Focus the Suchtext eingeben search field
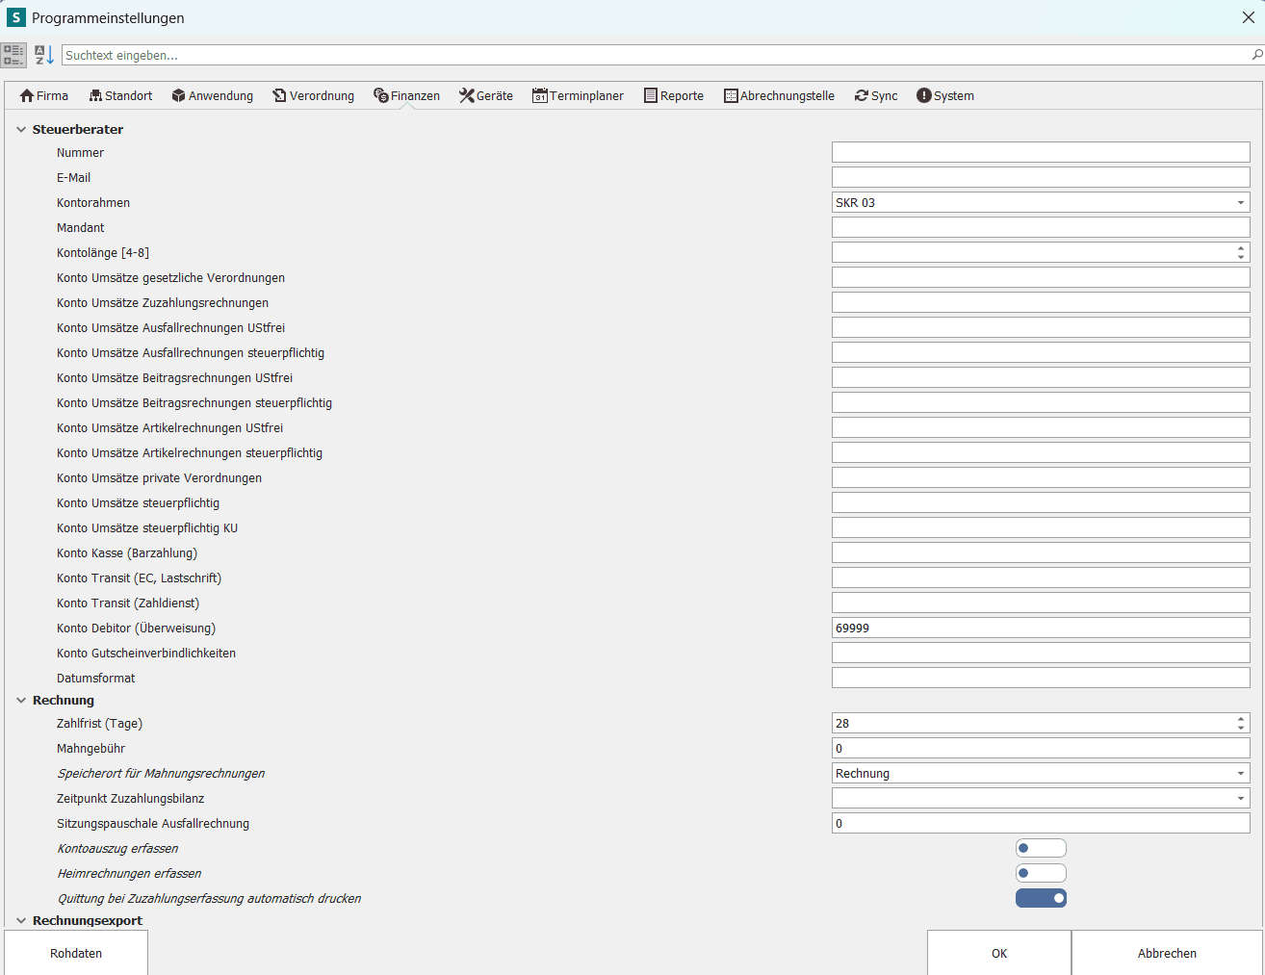Viewport: 1265px width, 975px height. click(657, 55)
